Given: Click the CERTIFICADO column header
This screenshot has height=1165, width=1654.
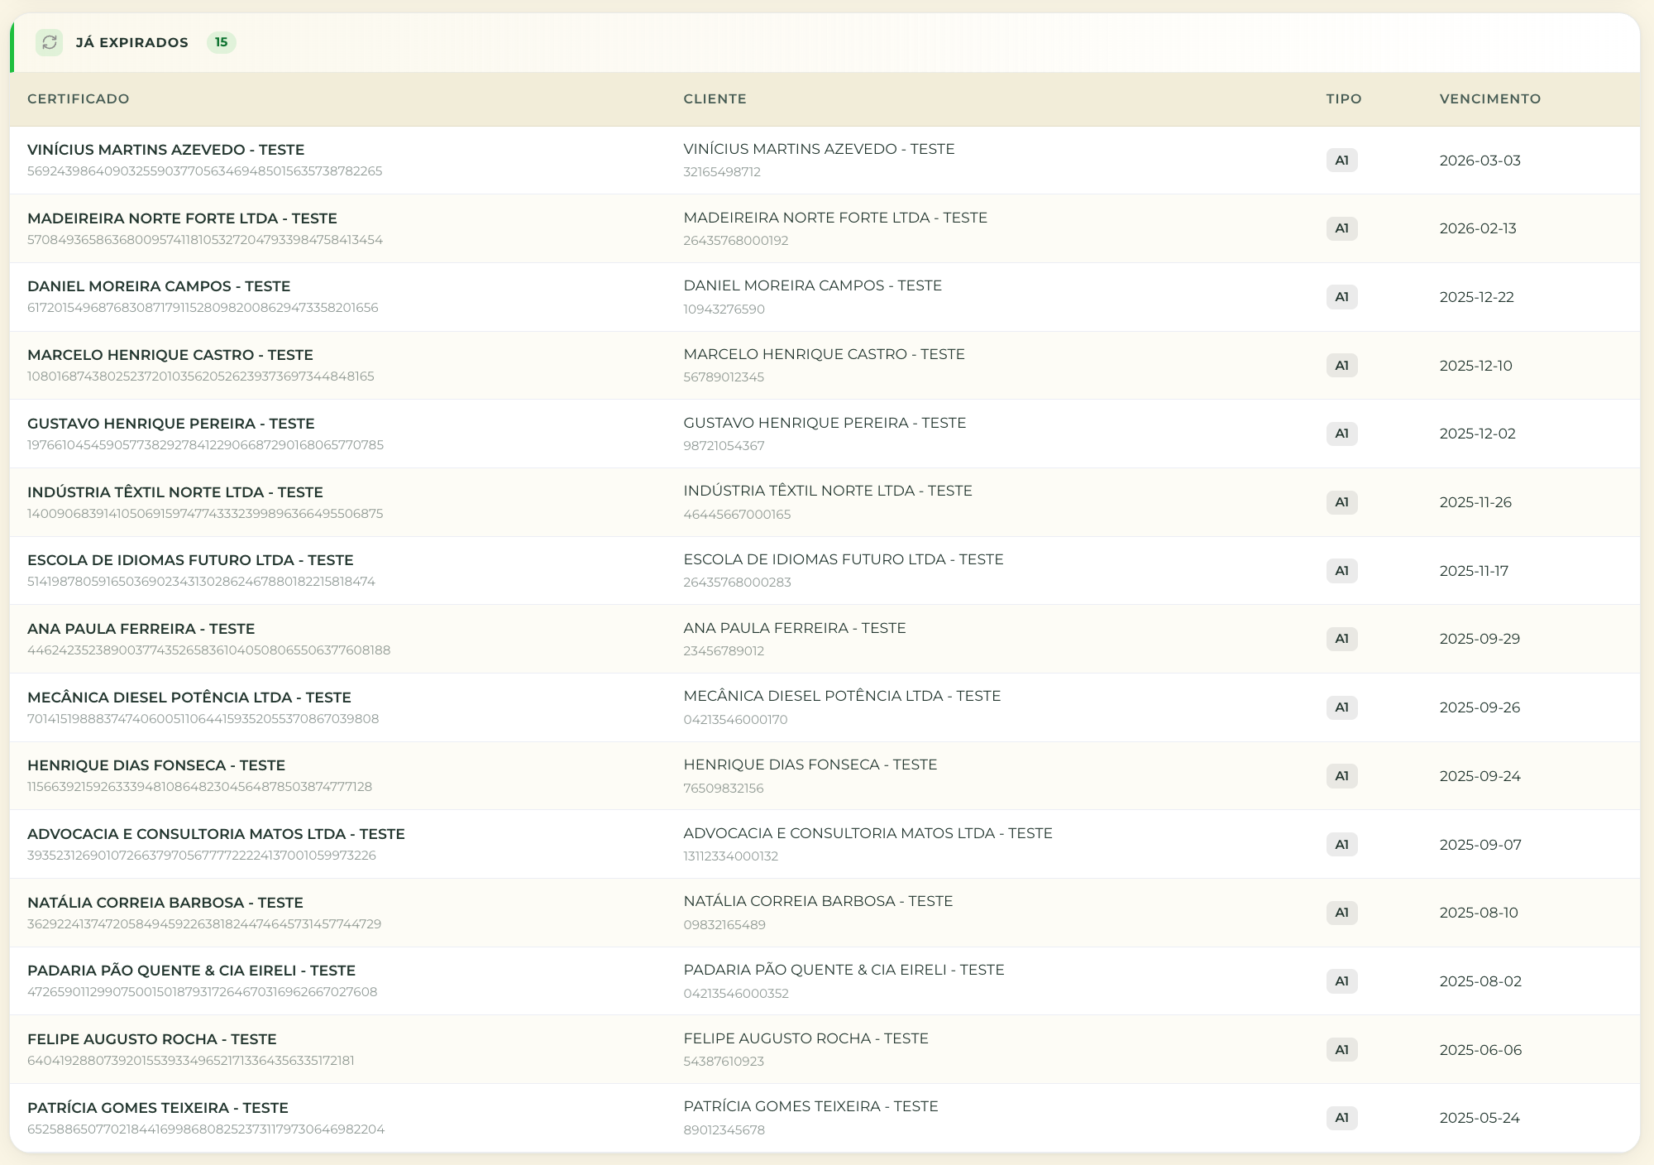Looking at the screenshot, I should tap(79, 98).
